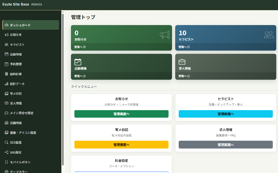Open メイン問合せ設定 in the sidebar
This screenshot has width=278, height=173.
31,113
